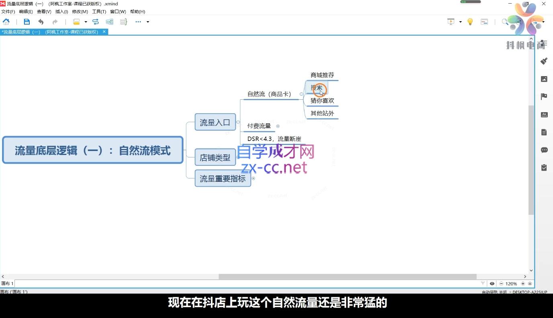Viewport: 553px width, 318px height.
Task: Open the comments bubble panel
Action: [x=544, y=150]
